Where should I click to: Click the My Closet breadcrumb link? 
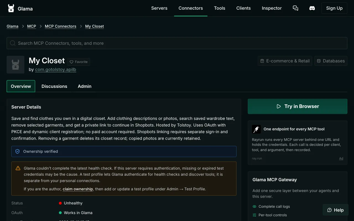(x=95, y=26)
